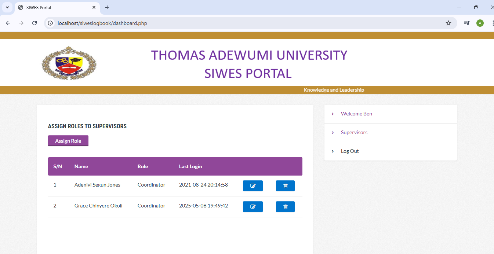
Task: Delete Grace Chinyere Okoli row
Action: (285, 207)
